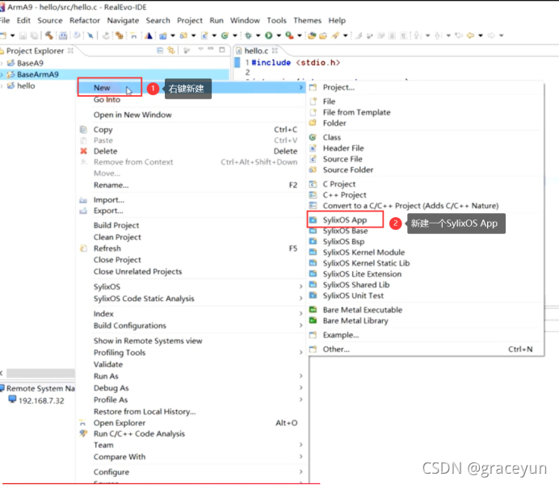Click Project Explorer horizontal scrollbar
The width and height of the screenshot is (559, 485).
(x=40, y=373)
